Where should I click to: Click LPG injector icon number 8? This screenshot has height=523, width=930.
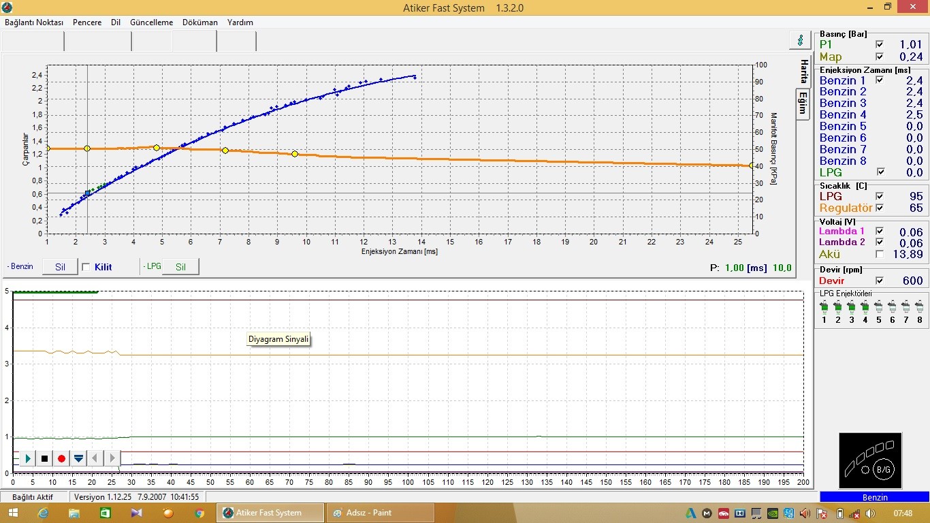click(x=919, y=307)
